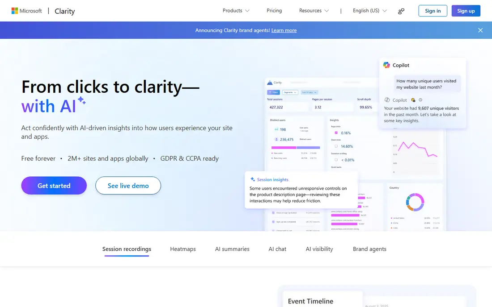This screenshot has width=492, height=307.
Task: Click the Country donut chart in dashboard preview
Action: 415,202
